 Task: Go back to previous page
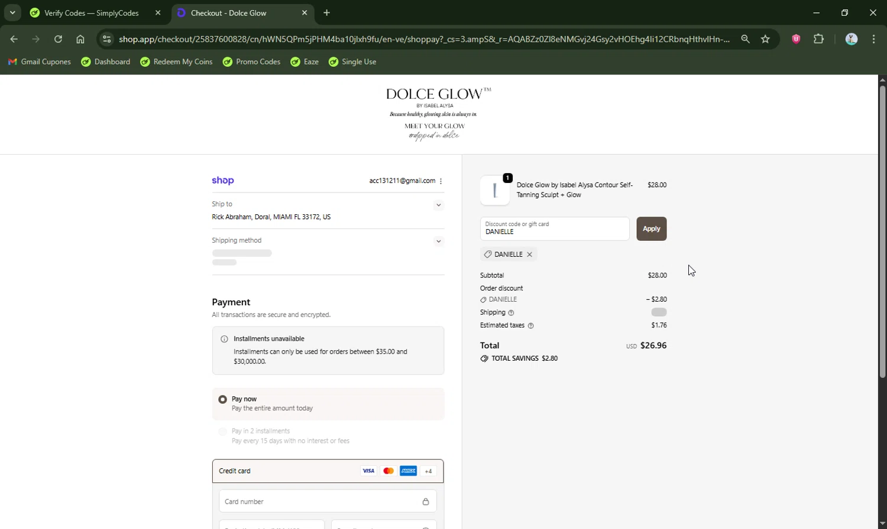[x=14, y=39]
